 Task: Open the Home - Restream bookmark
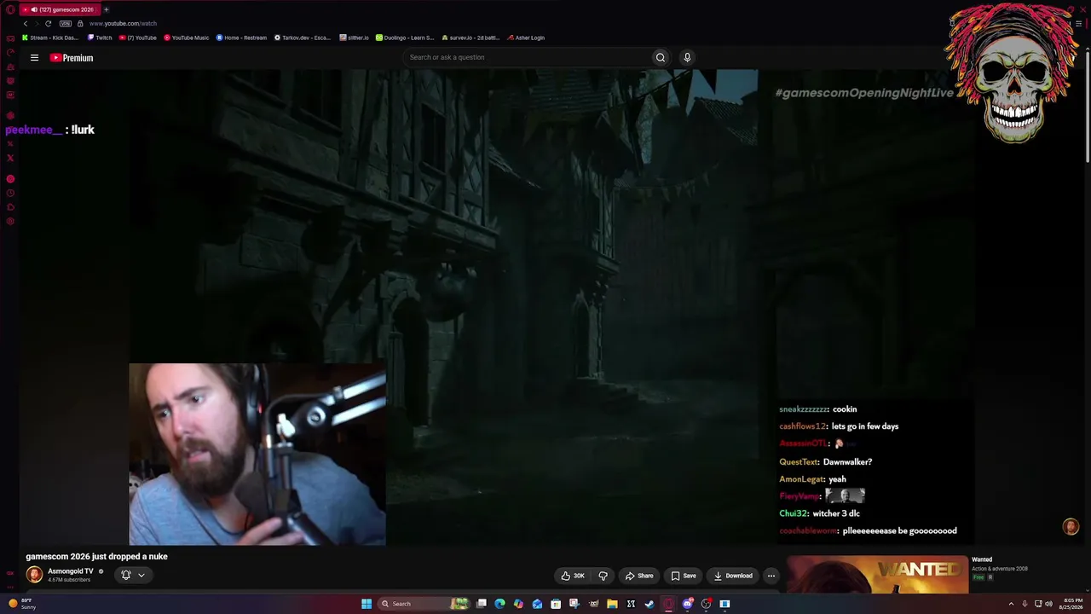[x=242, y=38]
